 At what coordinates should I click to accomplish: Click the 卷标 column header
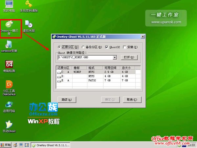pyautogui.click(x=79, y=68)
